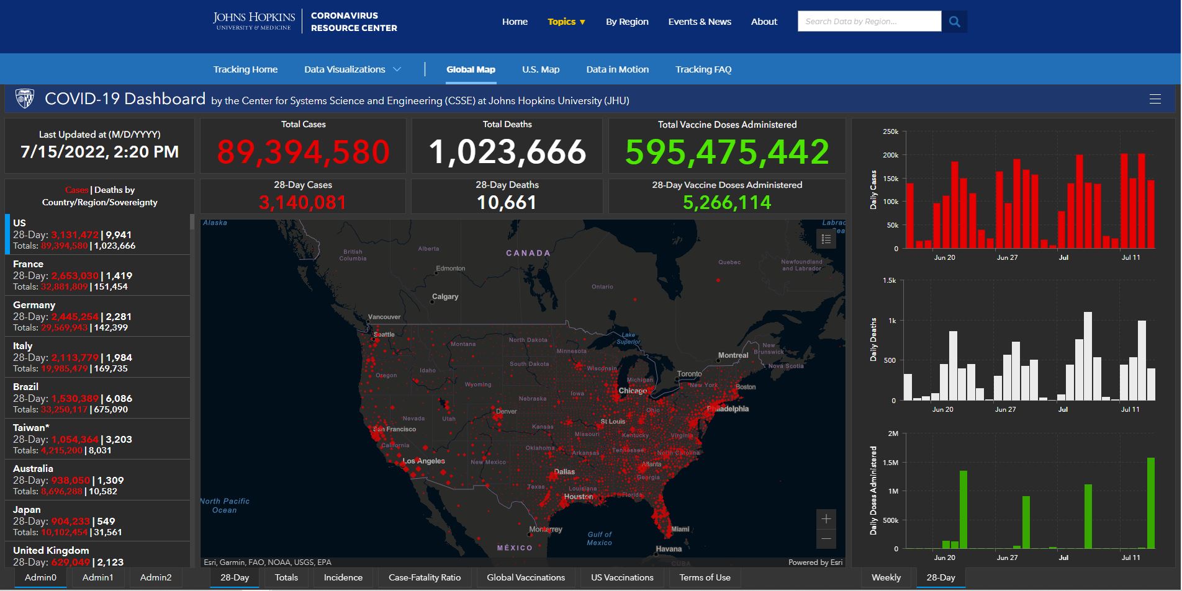Open the Tracking FAQ link
1182x591 pixels.
tap(703, 69)
